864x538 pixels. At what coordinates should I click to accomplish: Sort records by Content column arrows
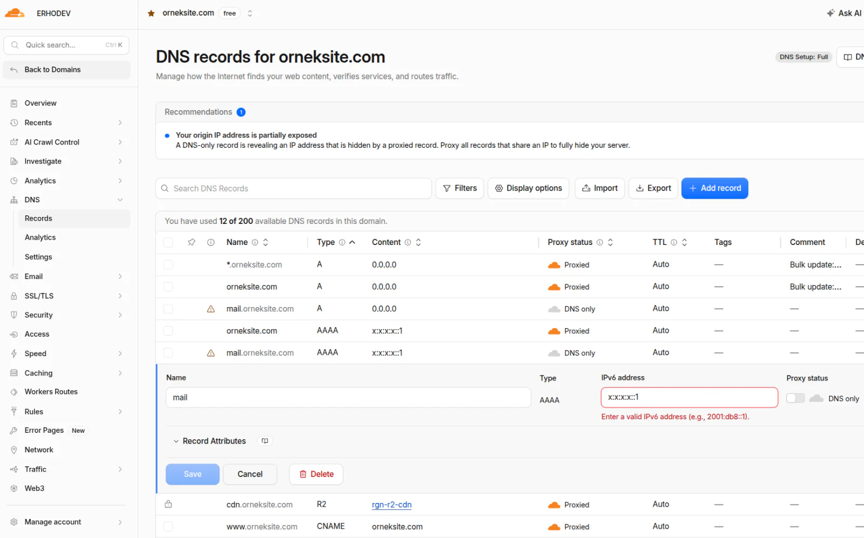click(x=418, y=242)
